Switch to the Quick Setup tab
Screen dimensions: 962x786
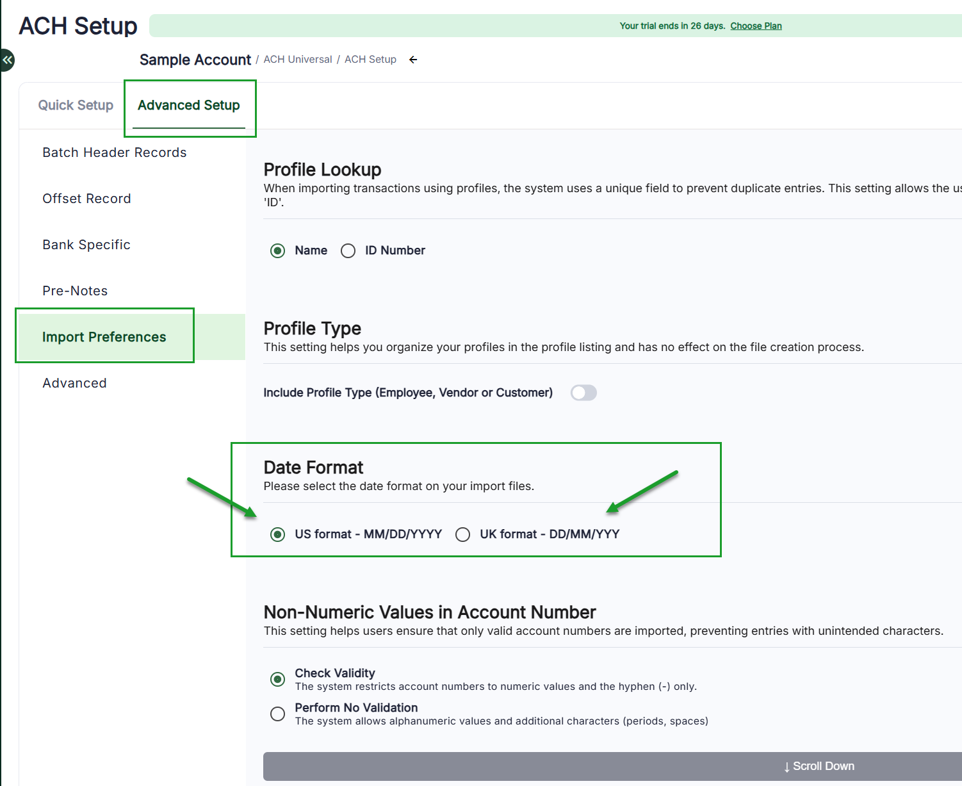(76, 105)
